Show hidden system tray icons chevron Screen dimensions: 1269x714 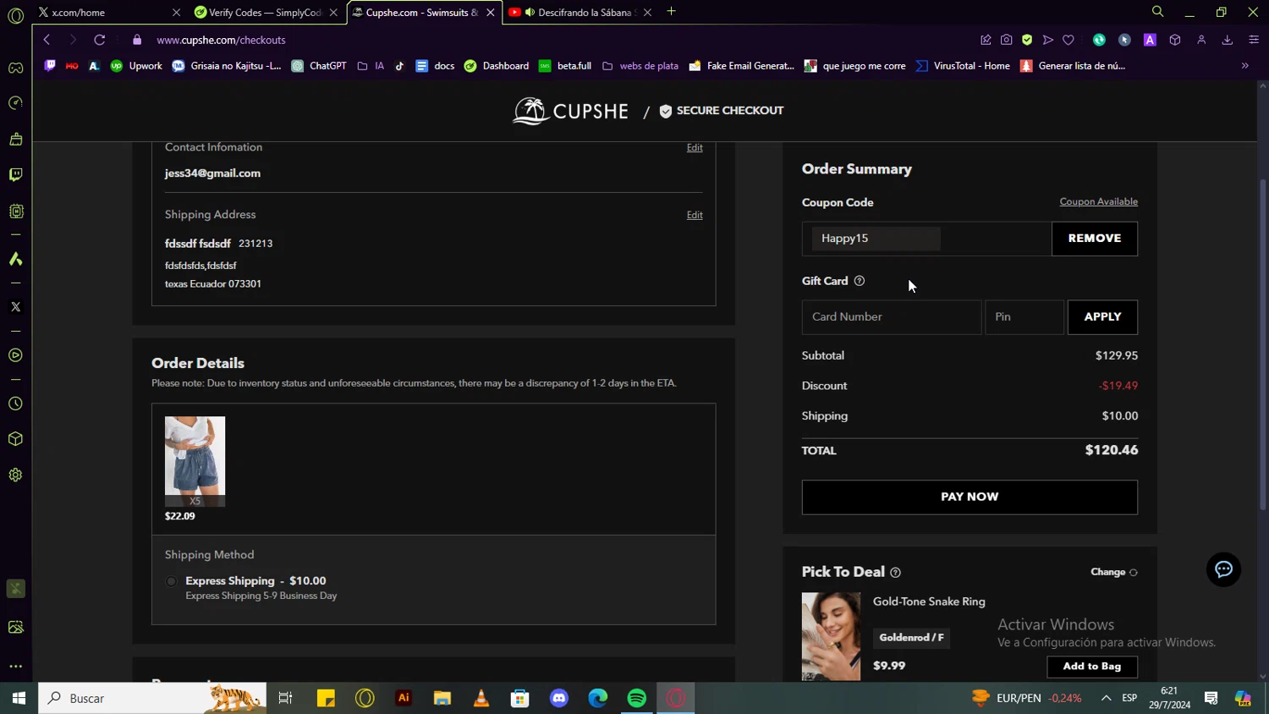[x=1106, y=698]
